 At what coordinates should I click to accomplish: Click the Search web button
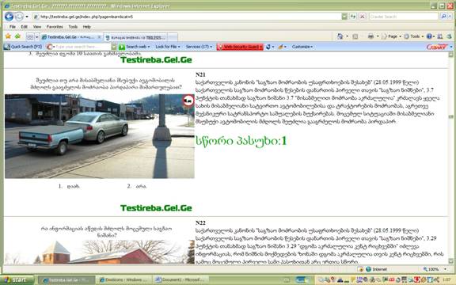point(134,47)
